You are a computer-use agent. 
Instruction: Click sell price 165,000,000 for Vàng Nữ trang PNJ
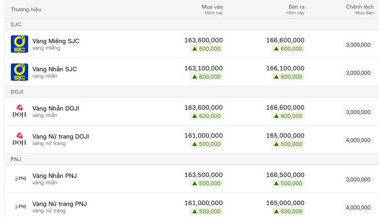(x=285, y=203)
